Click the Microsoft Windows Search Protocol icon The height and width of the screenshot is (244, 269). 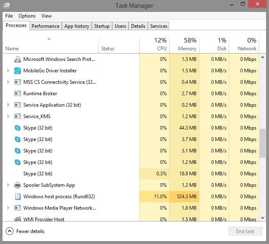click(x=18, y=59)
